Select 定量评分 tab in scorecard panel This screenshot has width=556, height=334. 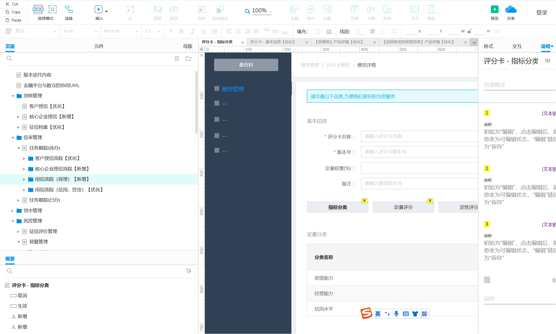403,207
